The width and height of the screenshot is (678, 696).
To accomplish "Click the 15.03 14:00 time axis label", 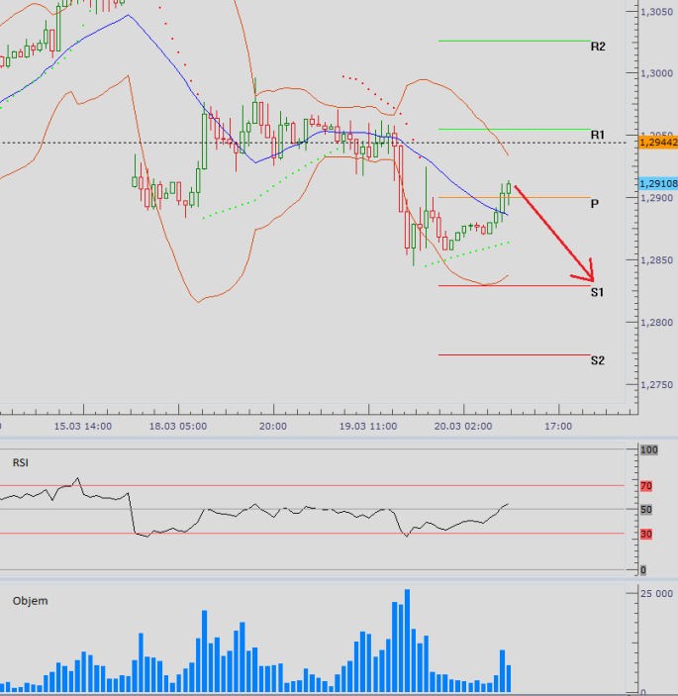I will pos(83,427).
